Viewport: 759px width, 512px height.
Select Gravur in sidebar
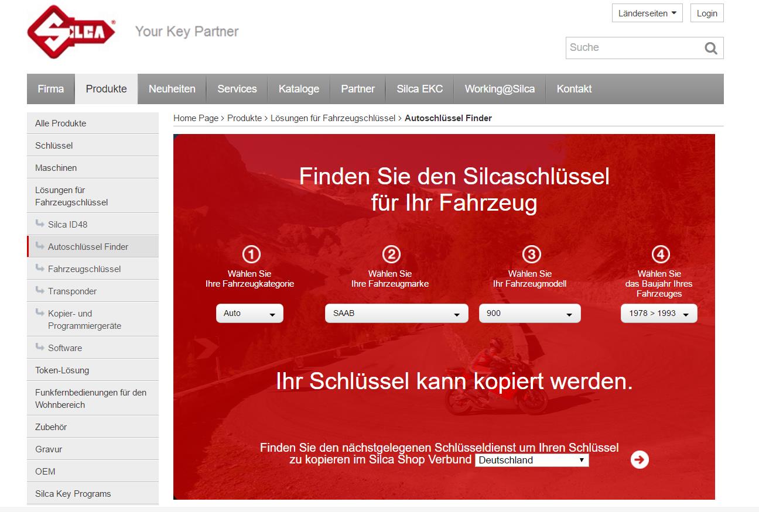click(x=93, y=449)
